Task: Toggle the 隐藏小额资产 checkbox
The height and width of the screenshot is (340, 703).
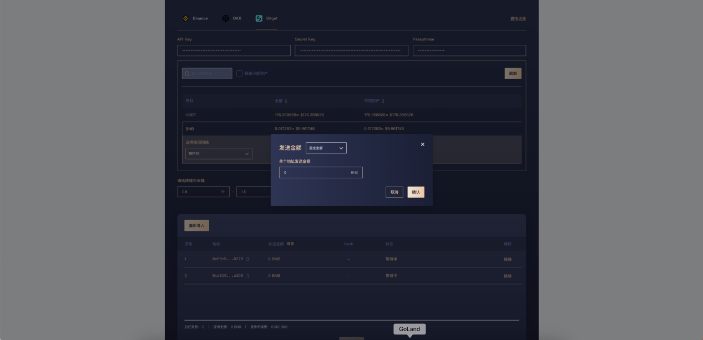Action: tap(240, 74)
